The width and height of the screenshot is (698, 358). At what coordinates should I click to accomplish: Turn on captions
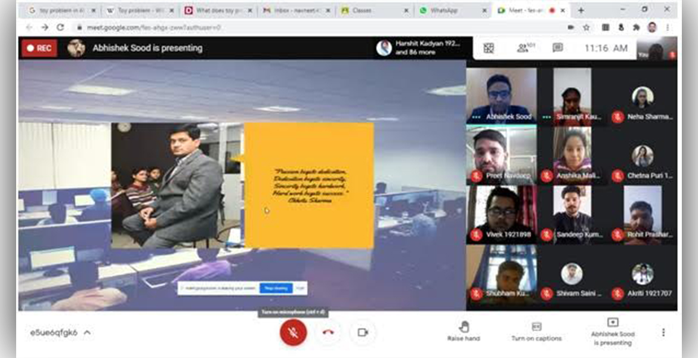(536, 332)
